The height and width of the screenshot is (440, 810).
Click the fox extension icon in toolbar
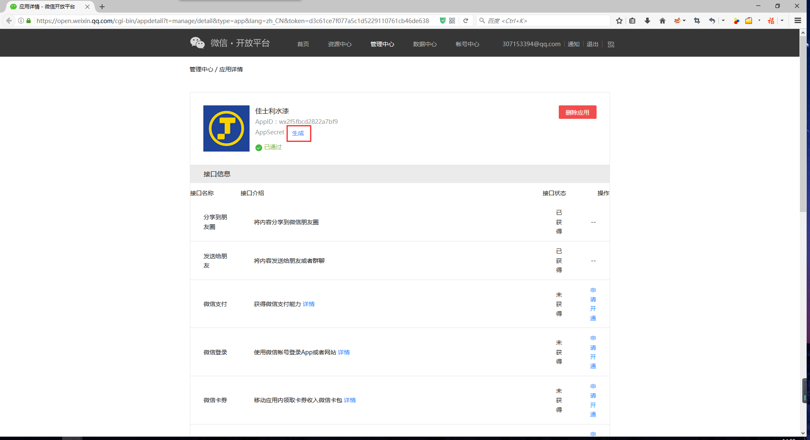coord(677,21)
